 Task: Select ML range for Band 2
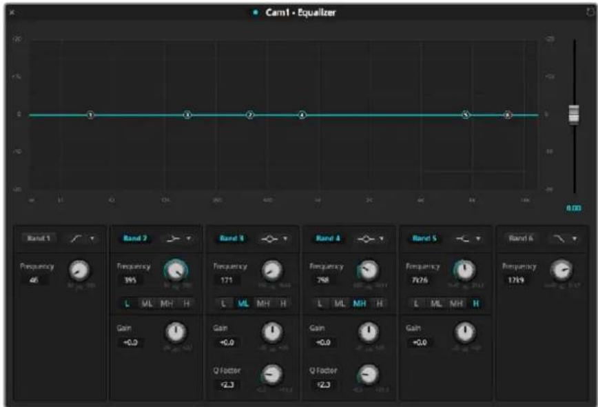(x=147, y=304)
